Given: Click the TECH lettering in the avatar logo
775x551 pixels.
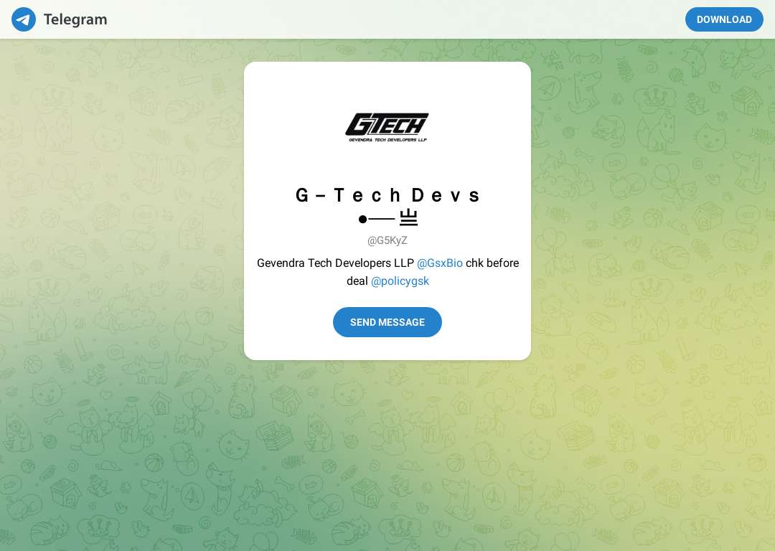Looking at the screenshot, I should point(400,124).
